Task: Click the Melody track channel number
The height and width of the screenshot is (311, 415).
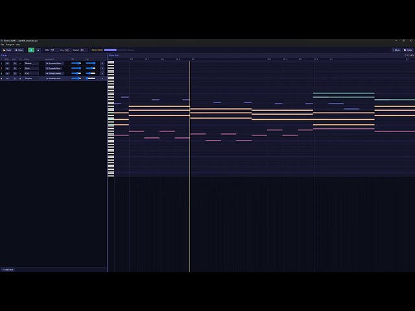Action: click(20, 63)
